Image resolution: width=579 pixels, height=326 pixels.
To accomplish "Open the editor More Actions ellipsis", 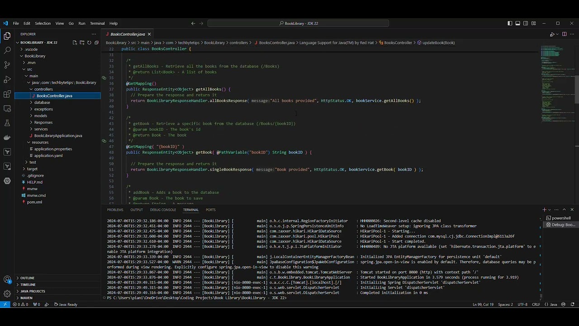I will tap(572, 34).
